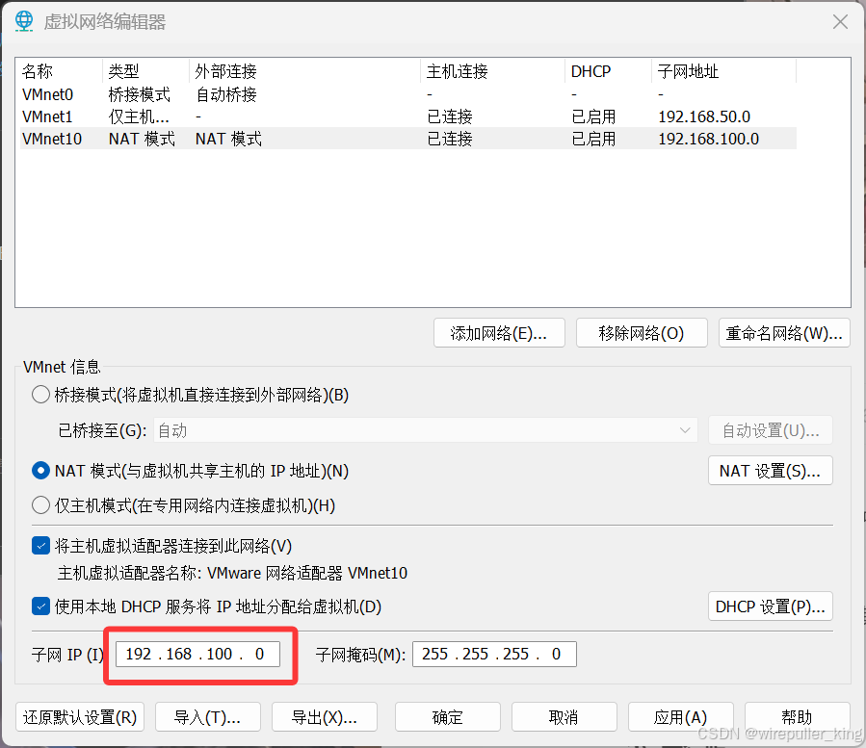
Task: Select the 仅主机模式 radio button
Action: 40,505
